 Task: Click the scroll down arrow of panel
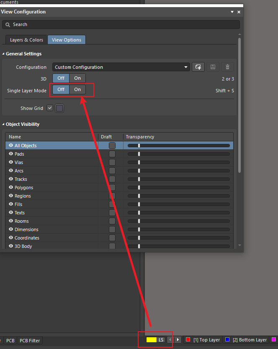[x=239, y=245]
